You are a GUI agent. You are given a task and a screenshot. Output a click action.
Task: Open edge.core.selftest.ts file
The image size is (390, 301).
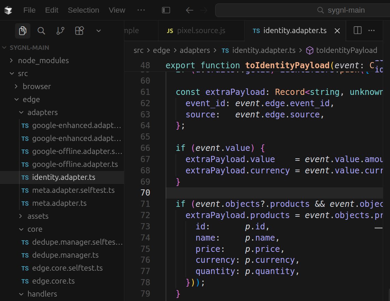click(x=62, y=268)
